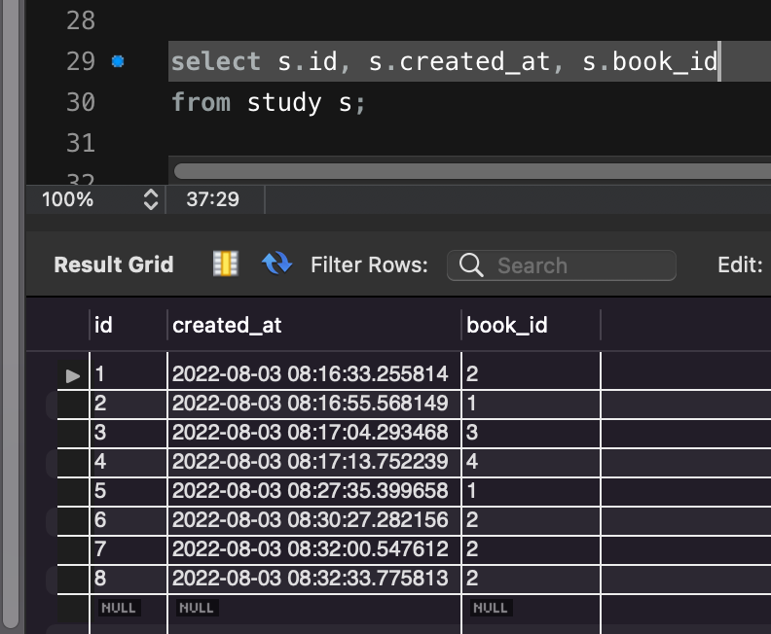Click the id column header
The height and width of the screenshot is (634, 771).
128,325
